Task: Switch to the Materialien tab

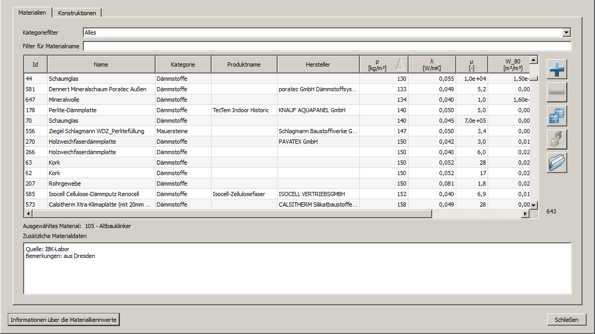Action: 32,13
